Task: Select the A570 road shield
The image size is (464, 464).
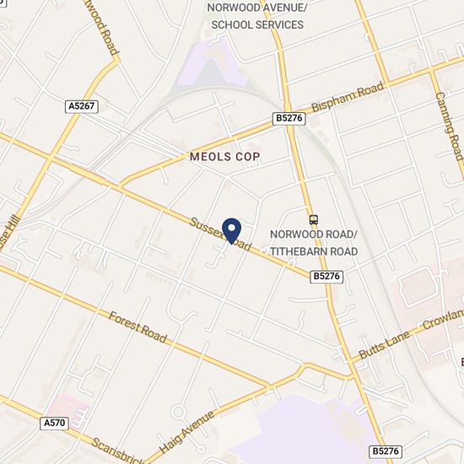Action: [55, 424]
